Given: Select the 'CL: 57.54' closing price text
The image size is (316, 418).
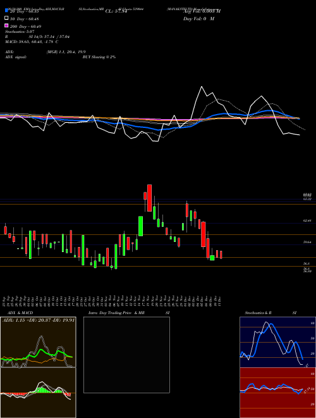Looking at the screenshot, I should (x=116, y=11).
